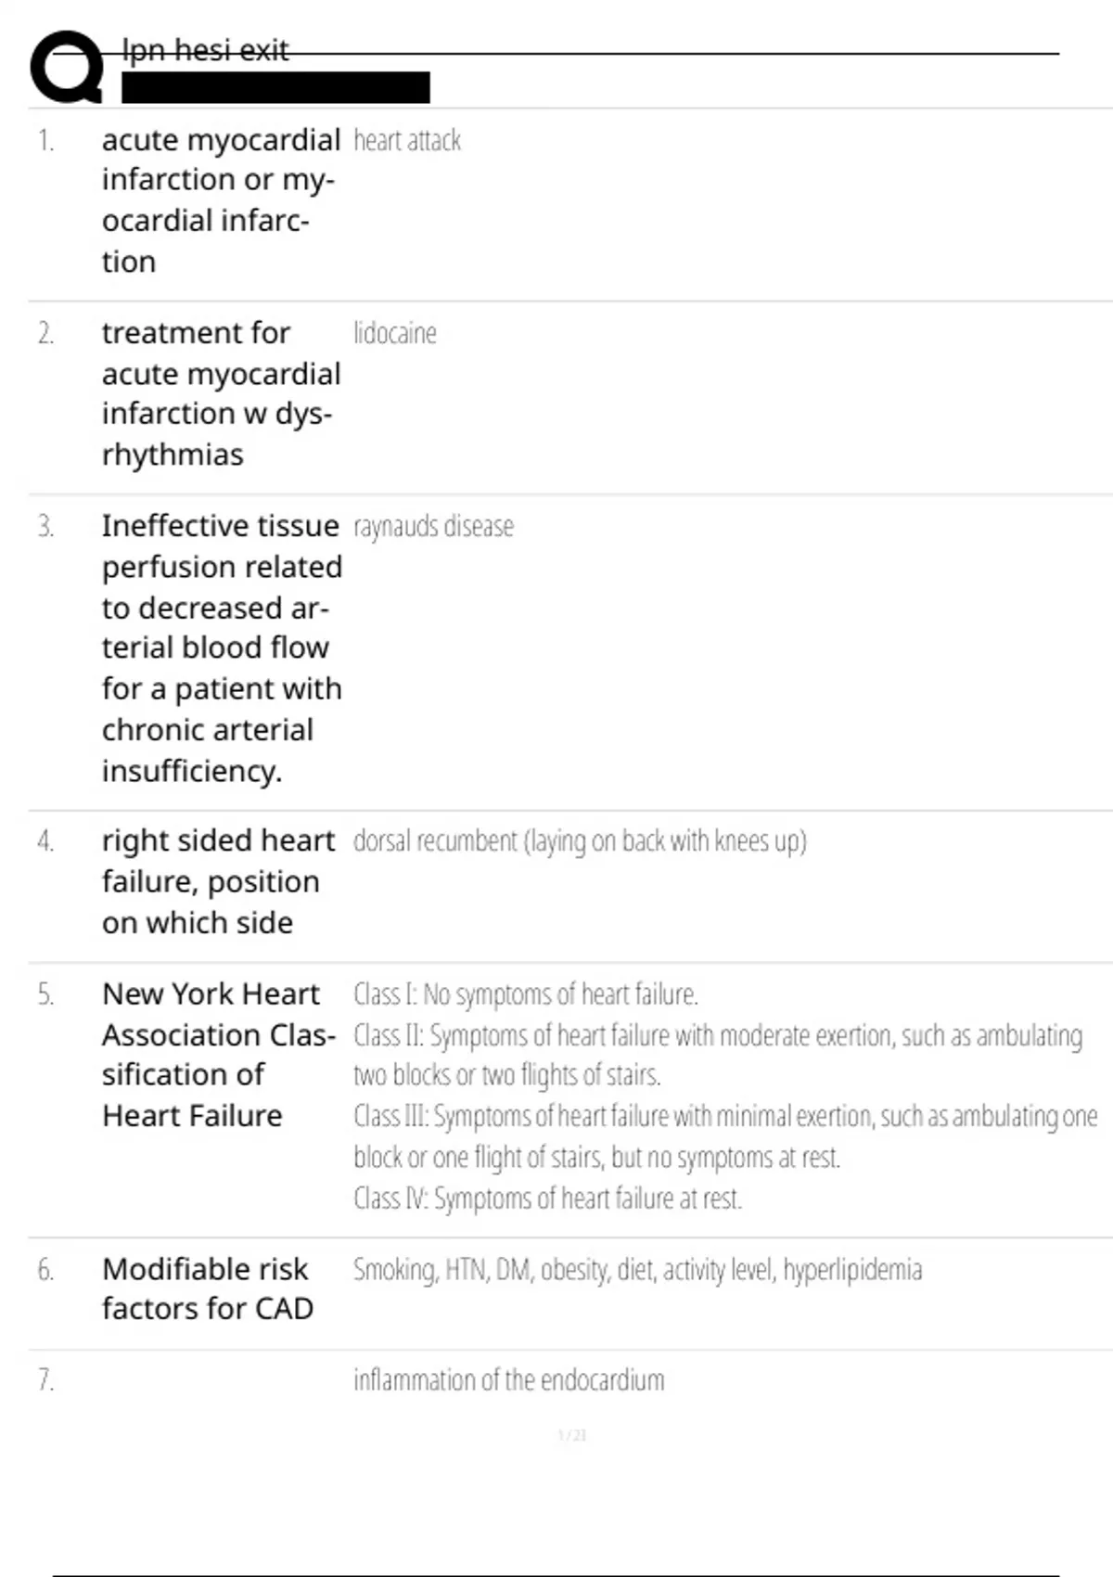Click the "heart attack" definition
This screenshot has width=1113, height=1577.
point(406,141)
